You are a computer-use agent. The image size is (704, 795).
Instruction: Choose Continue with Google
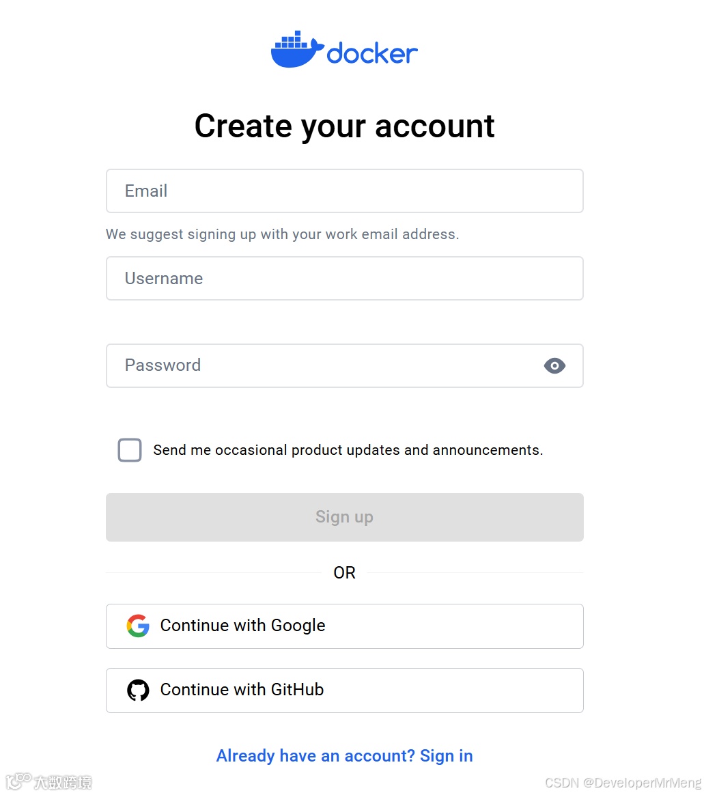344,626
